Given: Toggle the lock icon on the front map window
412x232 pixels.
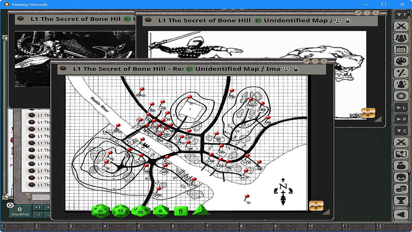Looking at the screenshot, I should (x=295, y=69).
